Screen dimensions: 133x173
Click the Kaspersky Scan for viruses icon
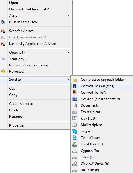pos(3,31)
